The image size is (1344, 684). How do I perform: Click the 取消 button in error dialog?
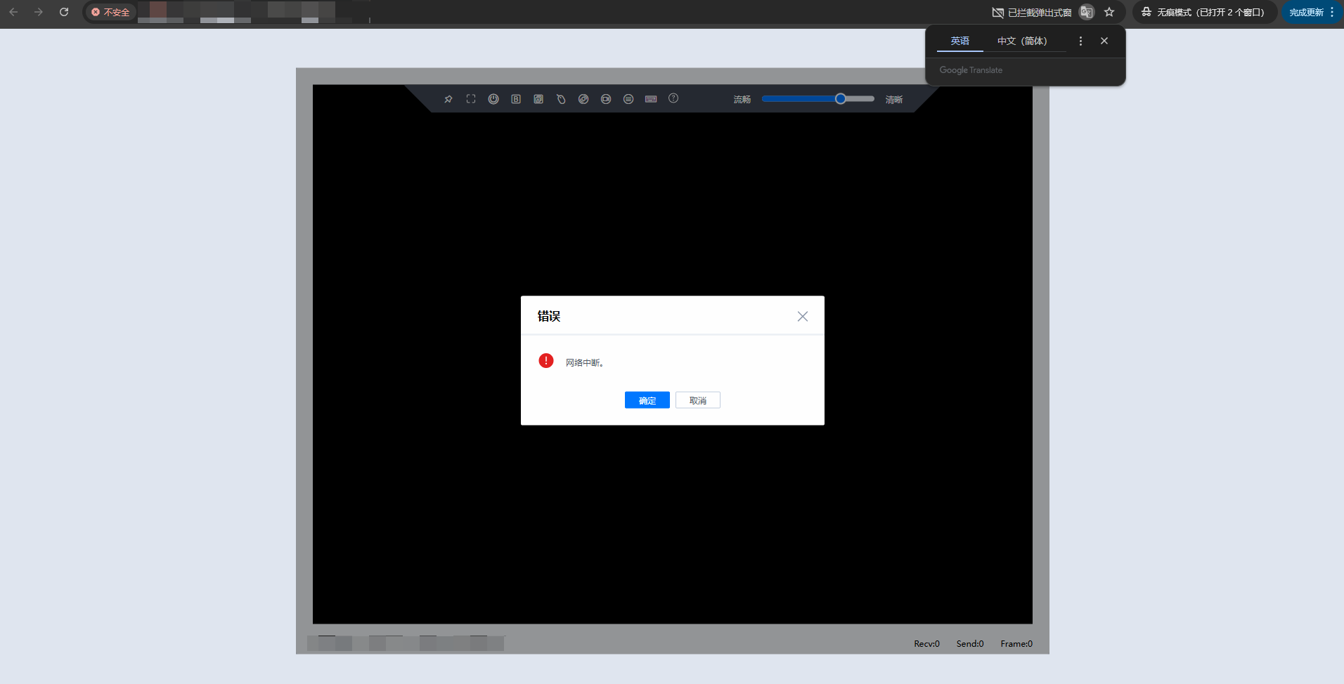697,400
